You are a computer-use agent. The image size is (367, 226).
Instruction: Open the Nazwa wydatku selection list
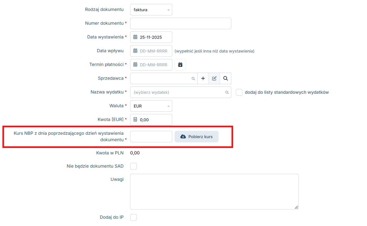click(178, 92)
